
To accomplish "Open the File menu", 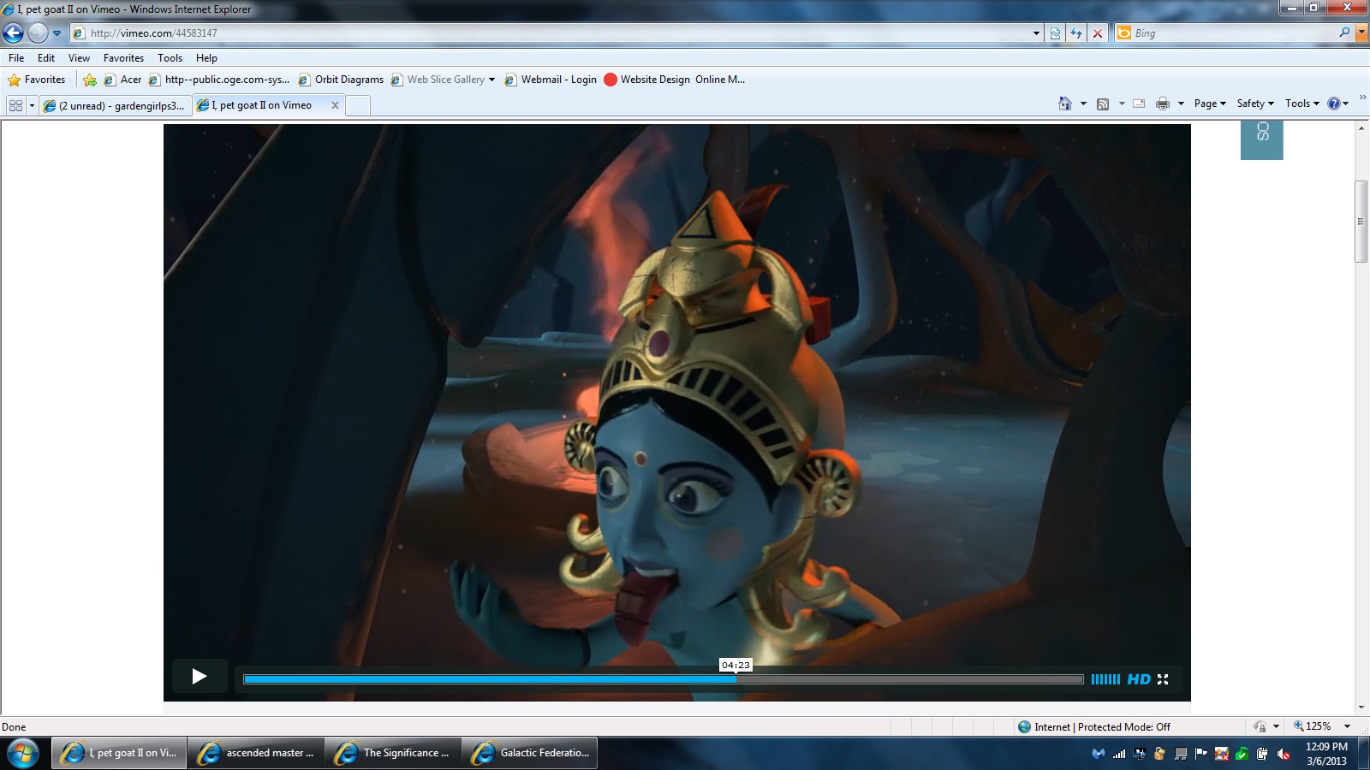I will coord(16,58).
